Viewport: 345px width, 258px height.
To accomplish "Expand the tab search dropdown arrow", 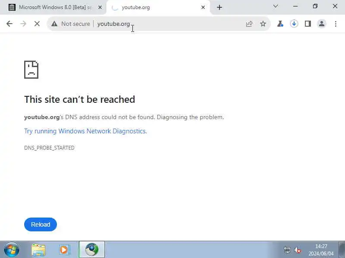I will [276, 6].
